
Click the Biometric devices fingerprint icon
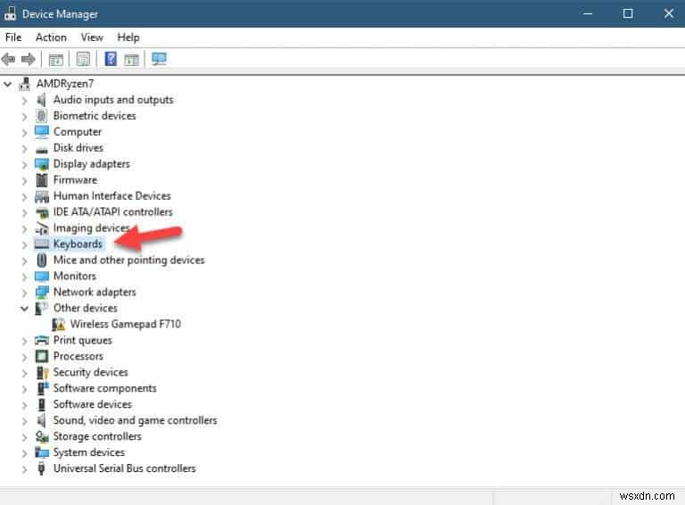(x=42, y=116)
